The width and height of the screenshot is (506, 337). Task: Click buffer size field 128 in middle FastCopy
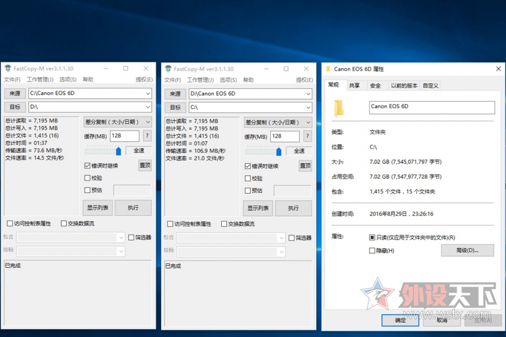point(285,136)
